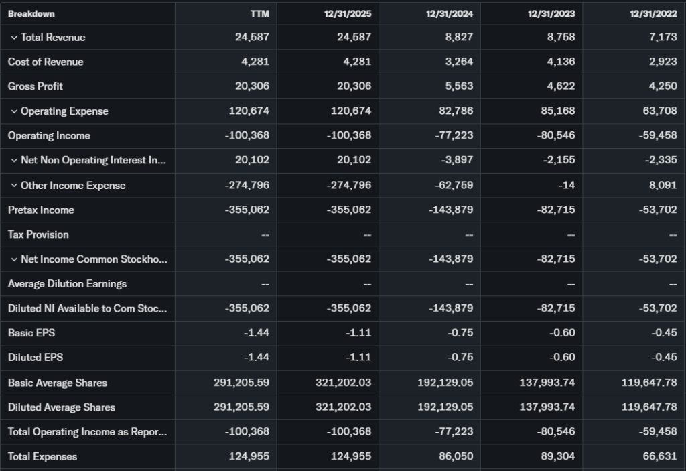Select the 12/31/2024 column header
Viewport: 686px width, 471px height.
tap(451, 13)
